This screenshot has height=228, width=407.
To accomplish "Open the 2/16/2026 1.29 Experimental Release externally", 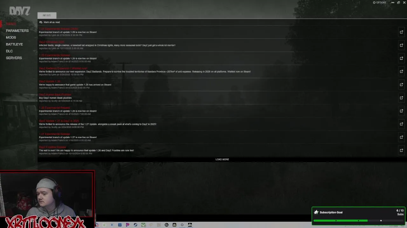I will [x=401, y=32].
